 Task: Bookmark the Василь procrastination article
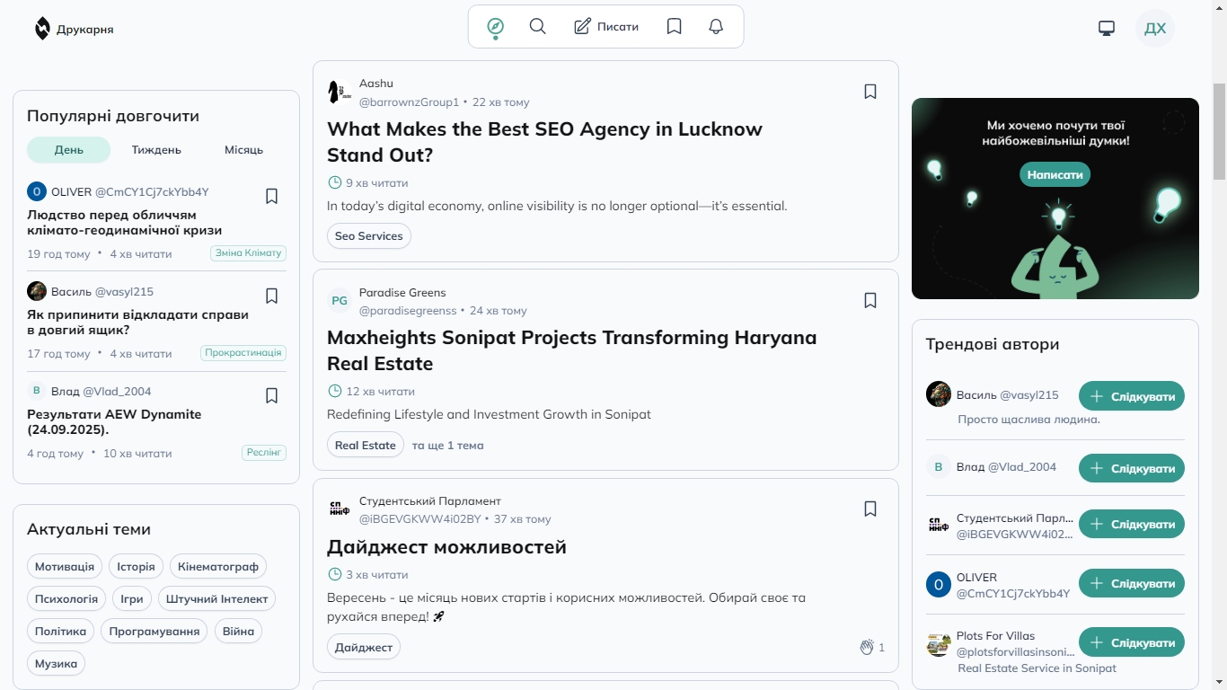[x=272, y=296]
